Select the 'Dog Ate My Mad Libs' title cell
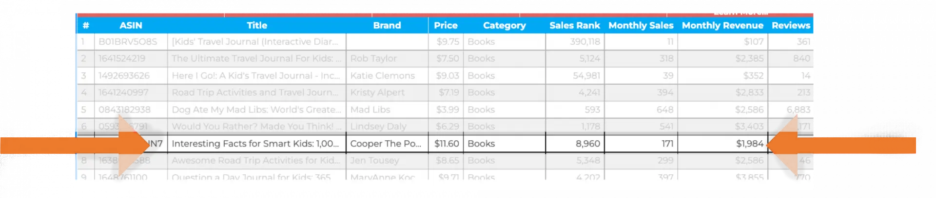This screenshot has width=936, height=198. pos(255,110)
